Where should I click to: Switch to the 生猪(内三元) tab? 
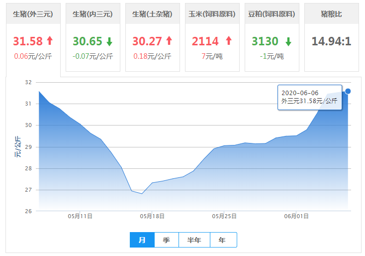coord(93,14)
